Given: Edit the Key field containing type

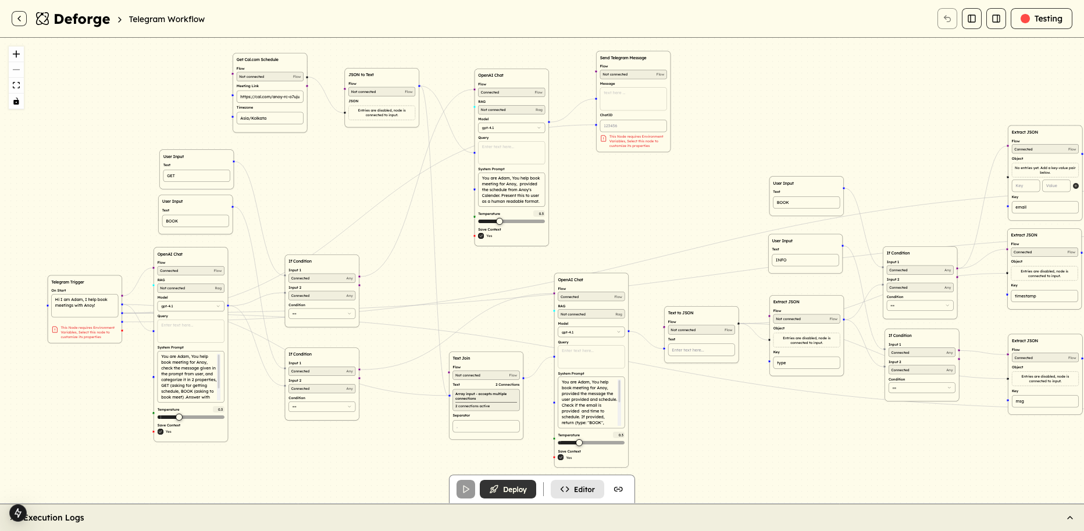Looking at the screenshot, I should pos(807,363).
